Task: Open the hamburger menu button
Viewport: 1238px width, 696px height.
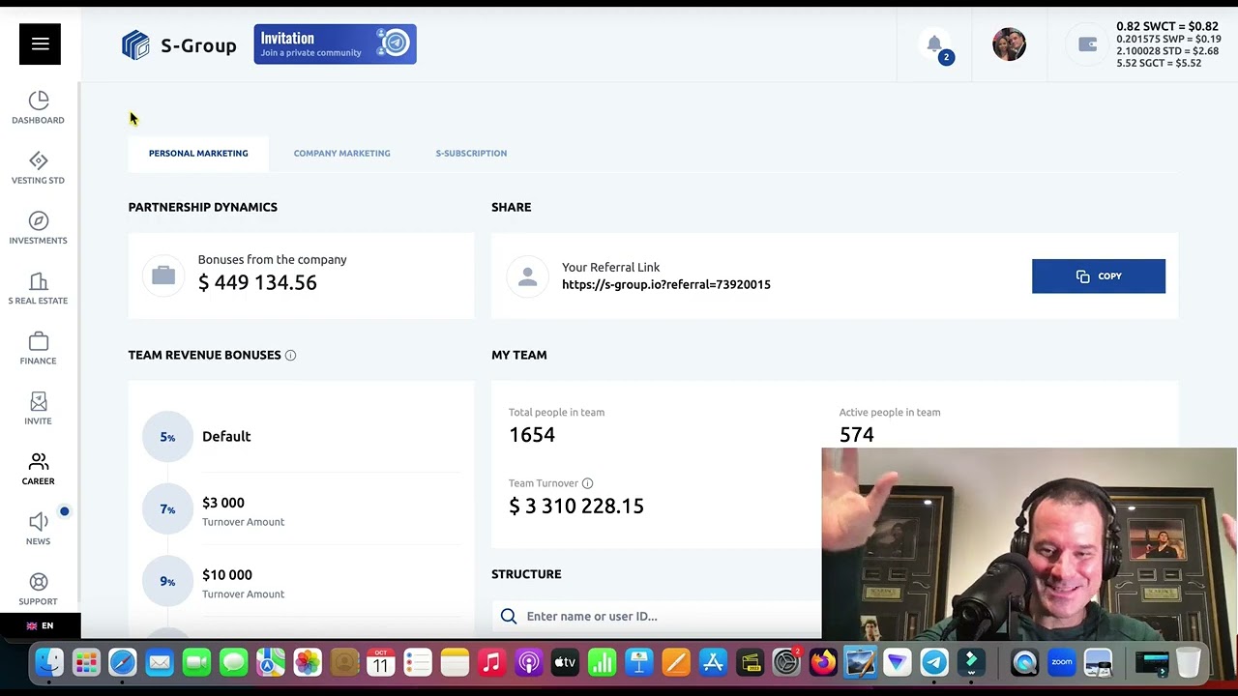Action: point(40,43)
